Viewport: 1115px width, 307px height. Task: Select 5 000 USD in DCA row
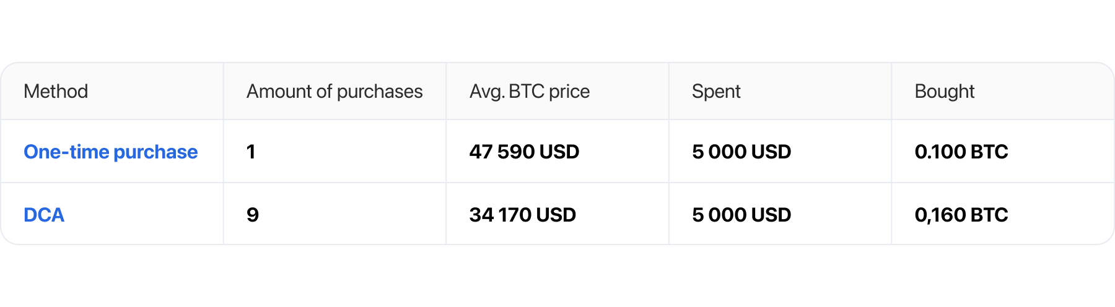pos(741,215)
